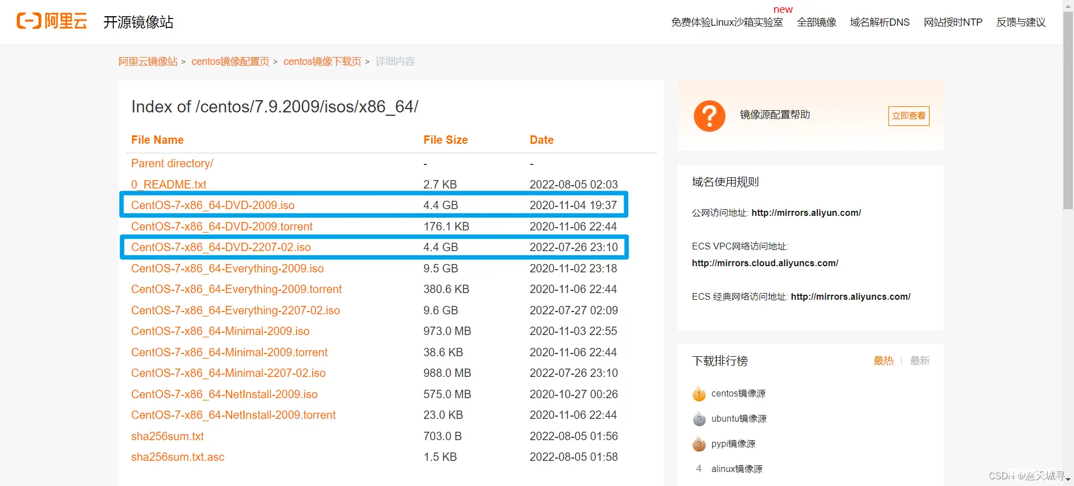This screenshot has width=1074, height=486.
Task: Download CentOS-7-x86_64-Minimal-2009.iso
Action: (220, 331)
